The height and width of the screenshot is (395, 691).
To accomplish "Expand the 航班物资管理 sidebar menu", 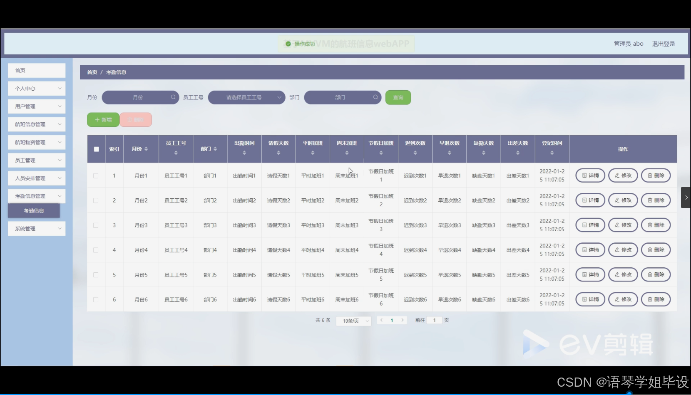I will 37,142.
